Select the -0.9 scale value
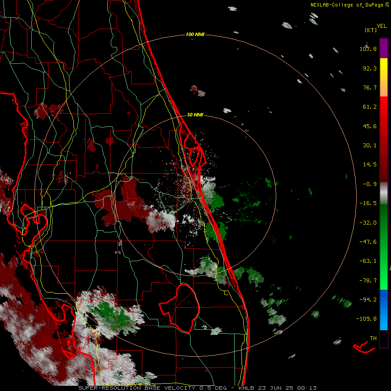 click(370, 184)
